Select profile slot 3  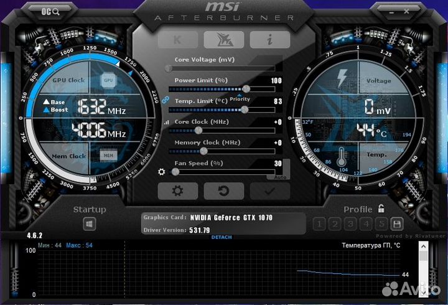[x=350, y=224]
